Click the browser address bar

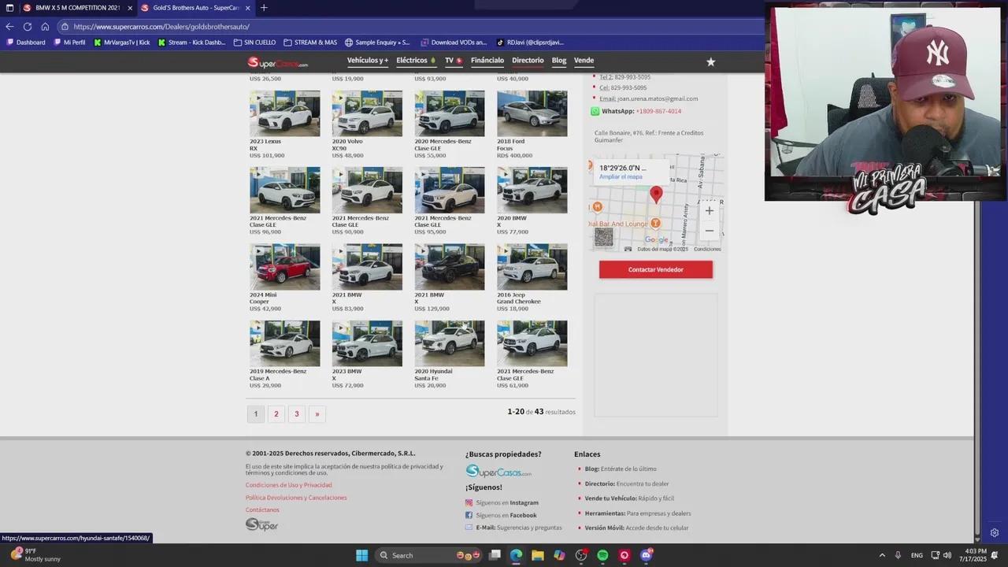point(409,26)
